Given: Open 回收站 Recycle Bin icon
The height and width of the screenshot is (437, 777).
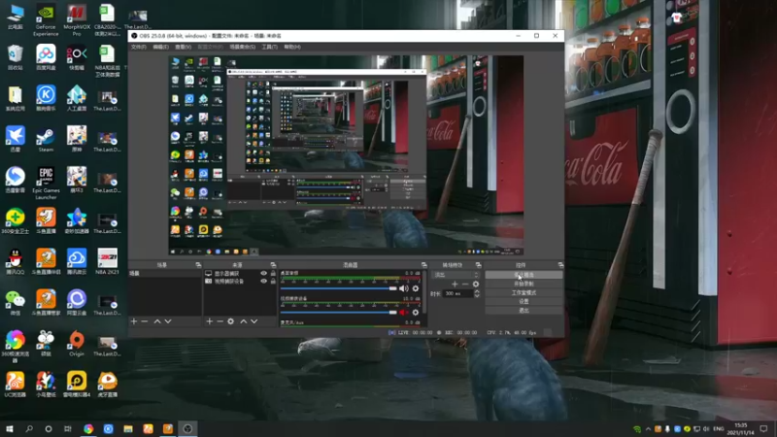Looking at the screenshot, I should click(16, 57).
